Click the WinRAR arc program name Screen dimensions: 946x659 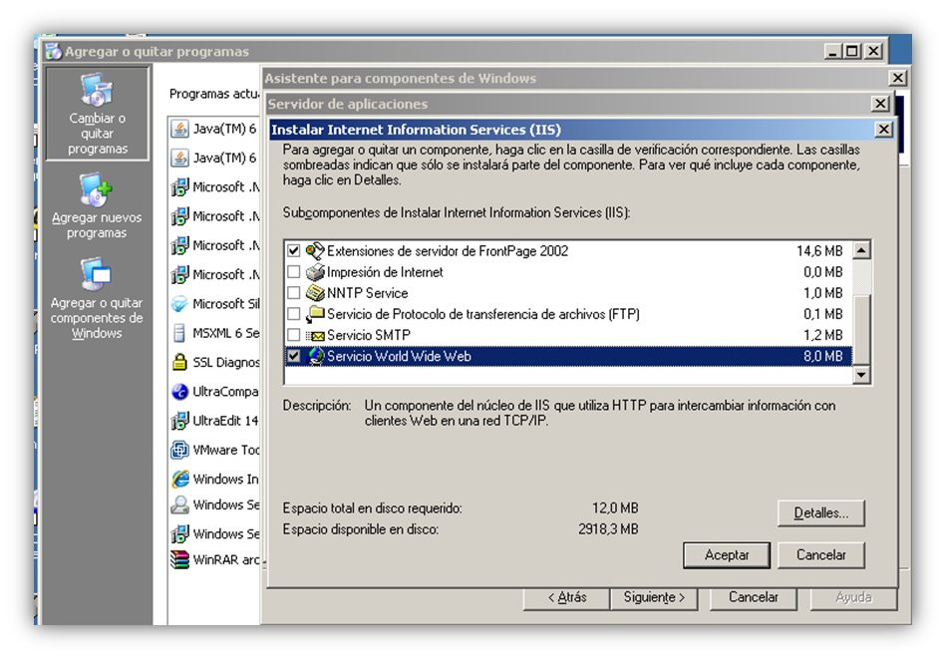click(225, 560)
